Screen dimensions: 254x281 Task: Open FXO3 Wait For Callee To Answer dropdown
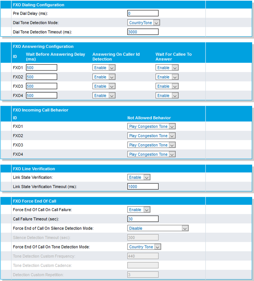coord(167,86)
